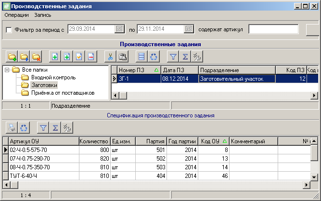321x201 pixels.
Task: Click the 'содержат артикул' text field
Action: click(273, 29)
